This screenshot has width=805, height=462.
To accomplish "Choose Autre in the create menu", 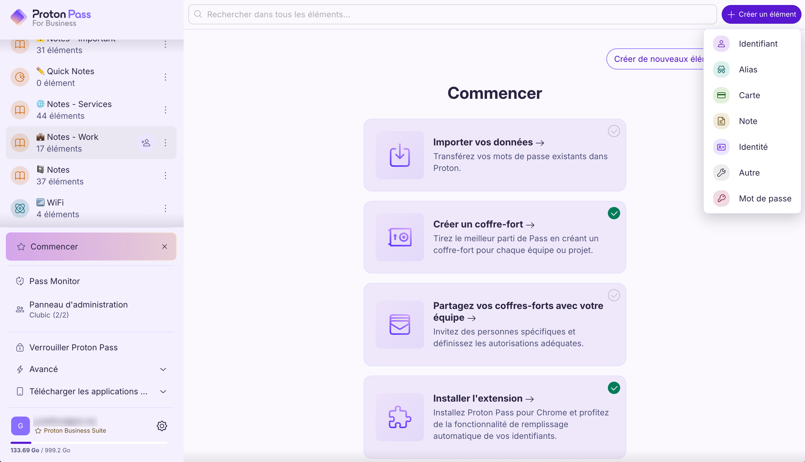I will tap(752, 173).
